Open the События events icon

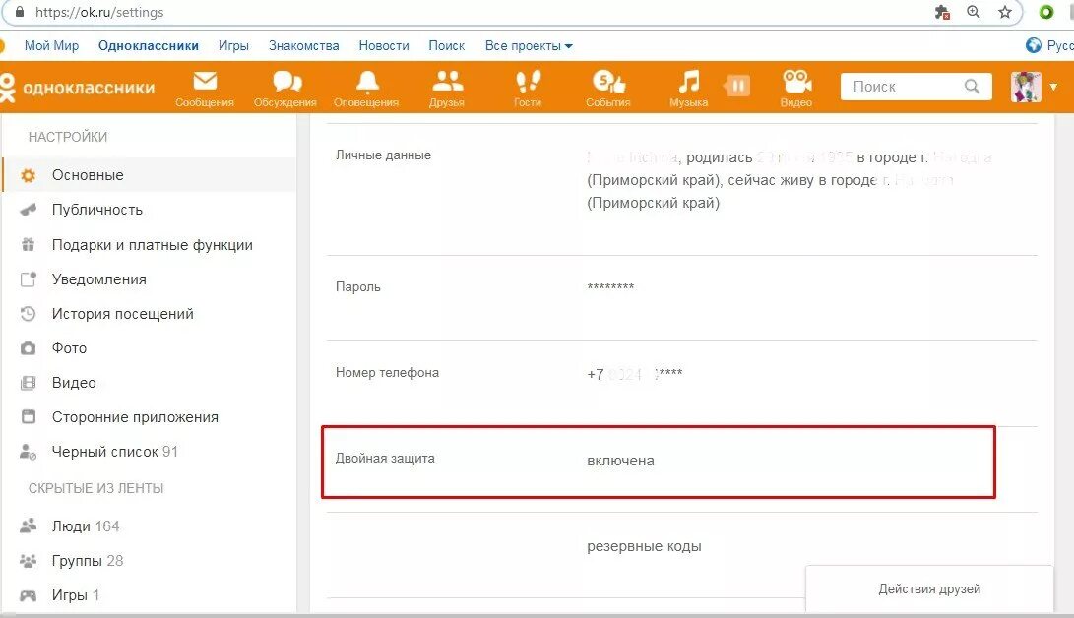tap(608, 89)
